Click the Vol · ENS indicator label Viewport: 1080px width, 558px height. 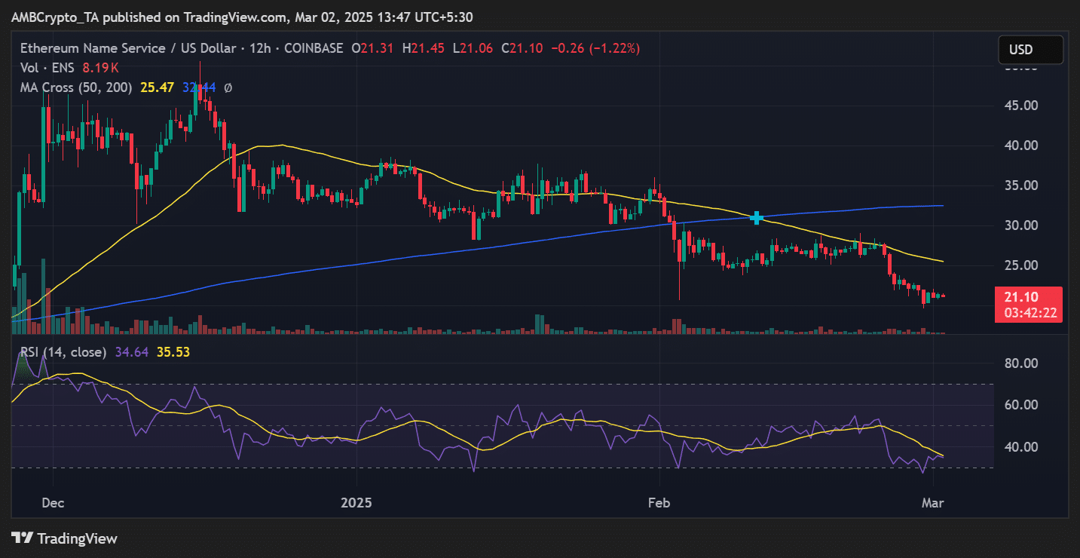[x=48, y=68]
